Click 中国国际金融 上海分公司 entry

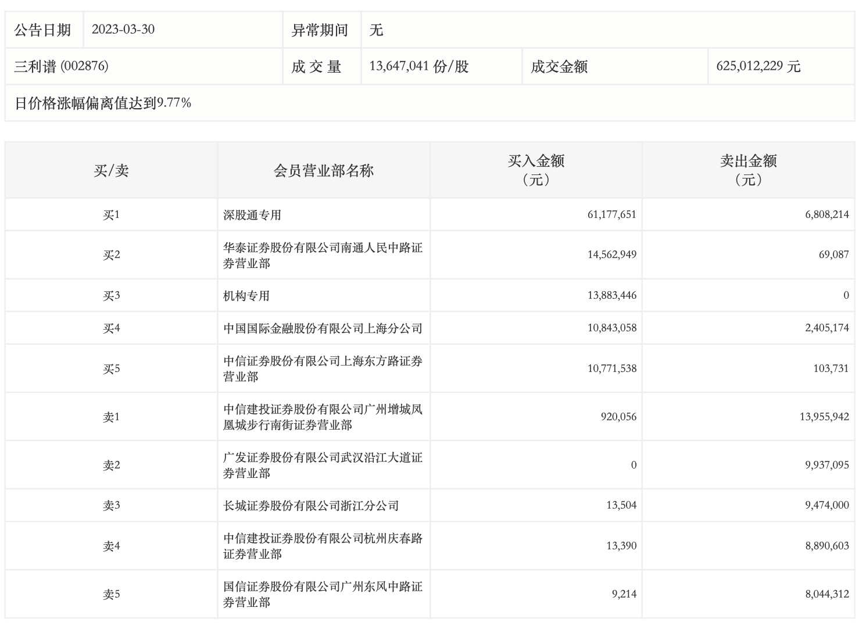(323, 328)
